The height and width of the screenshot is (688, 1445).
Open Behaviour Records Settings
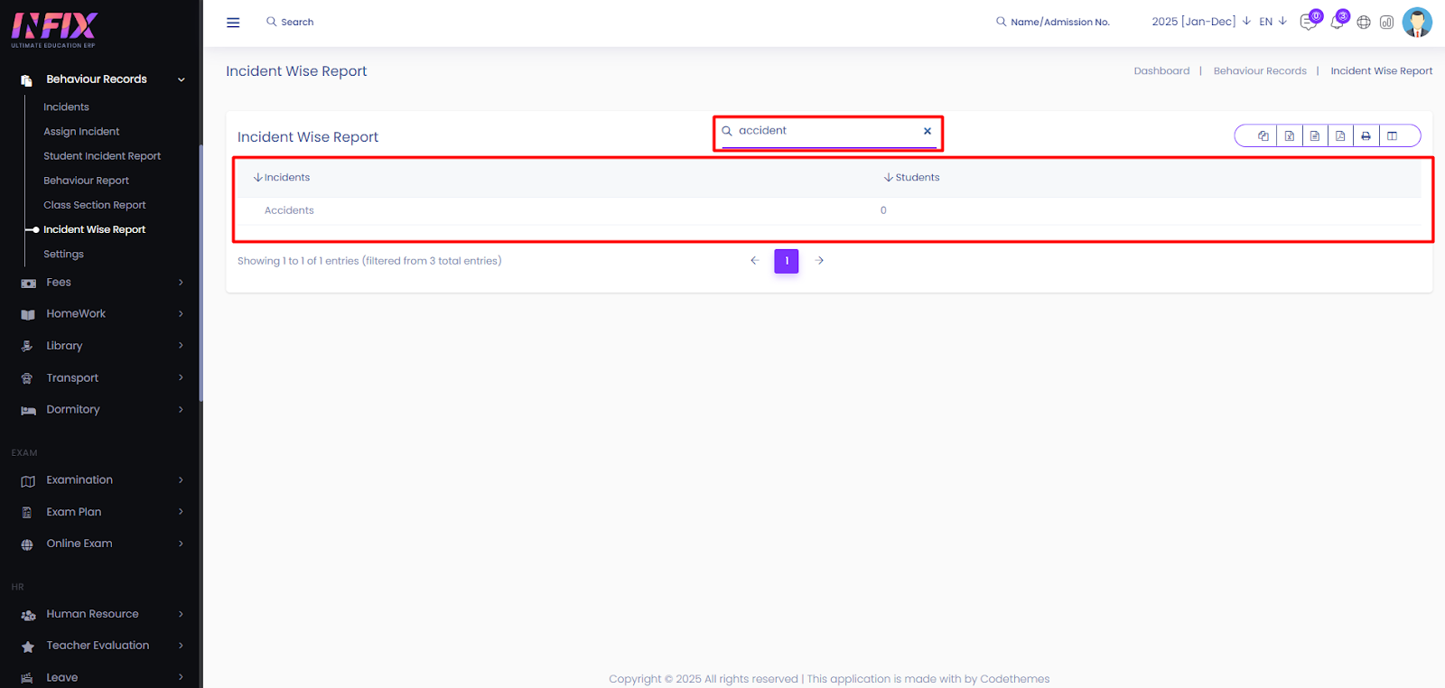pyautogui.click(x=63, y=255)
